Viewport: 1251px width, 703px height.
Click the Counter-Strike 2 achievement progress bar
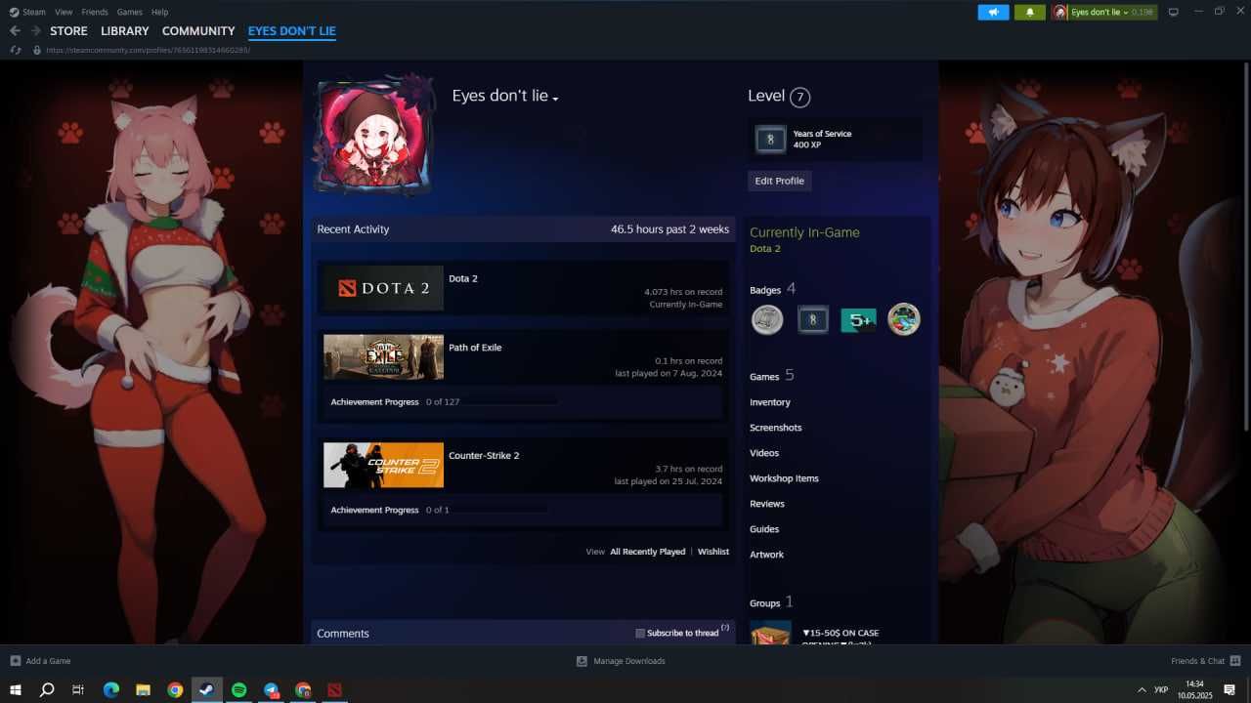498,511
